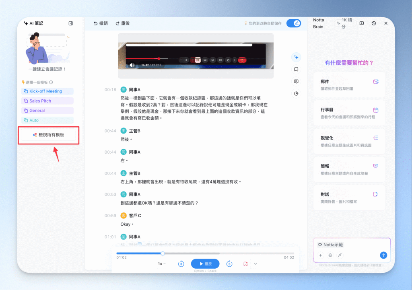412x290 pixels.
Task: Open Notta Brain history clock icon
Action: 374,23
